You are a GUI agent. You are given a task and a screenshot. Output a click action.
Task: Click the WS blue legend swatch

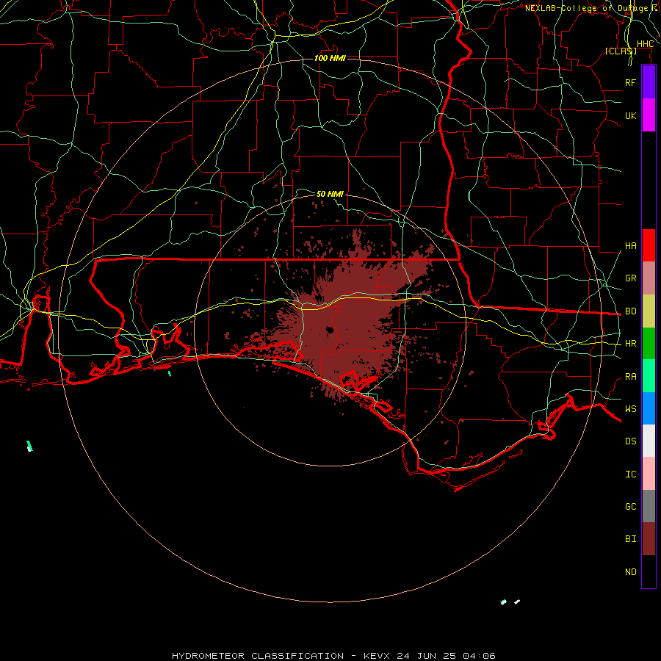click(649, 408)
